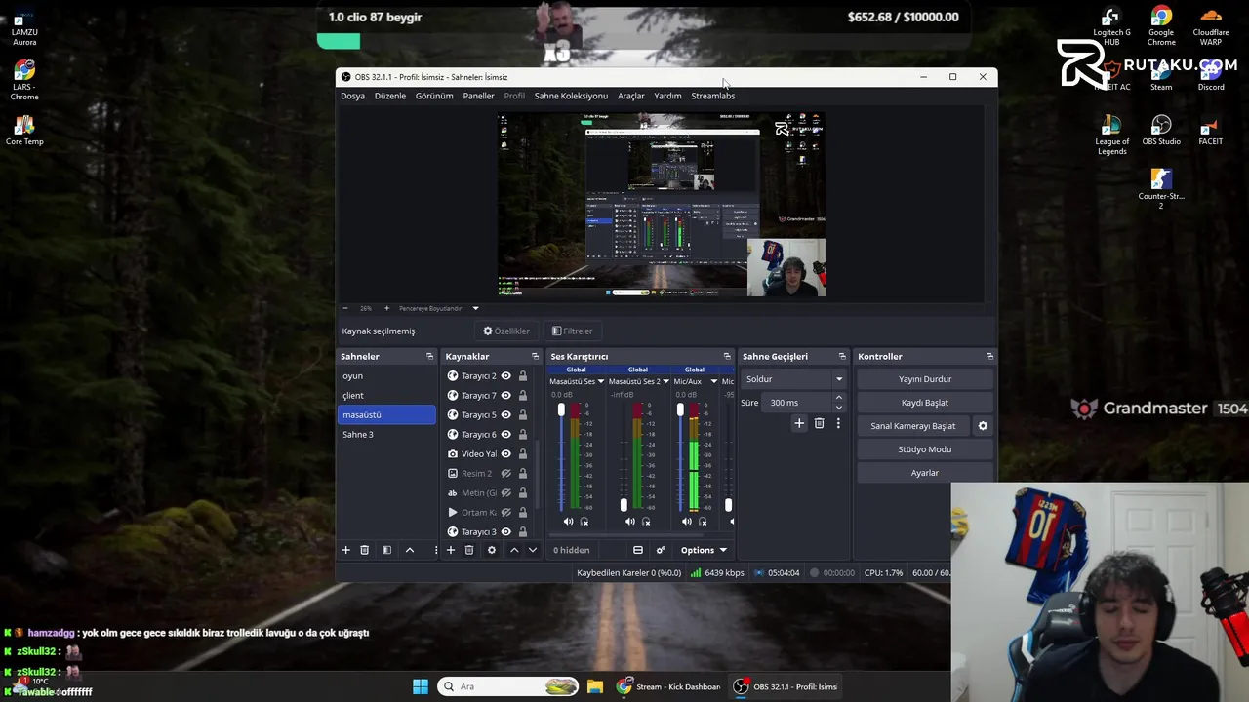Delete the selected scene via Sahneler trash icon
The height and width of the screenshot is (702, 1249).
[x=365, y=550]
